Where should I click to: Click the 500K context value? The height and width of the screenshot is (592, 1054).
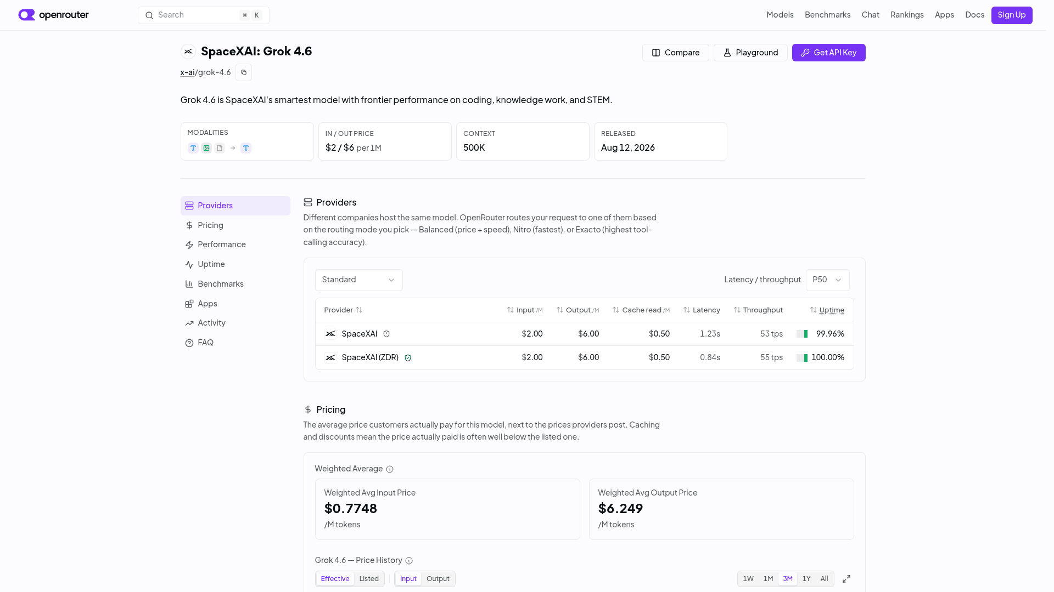pyautogui.click(x=474, y=148)
